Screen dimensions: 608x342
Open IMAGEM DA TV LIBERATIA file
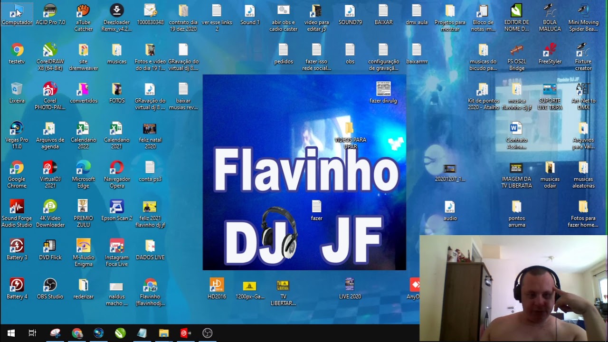(x=516, y=174)
